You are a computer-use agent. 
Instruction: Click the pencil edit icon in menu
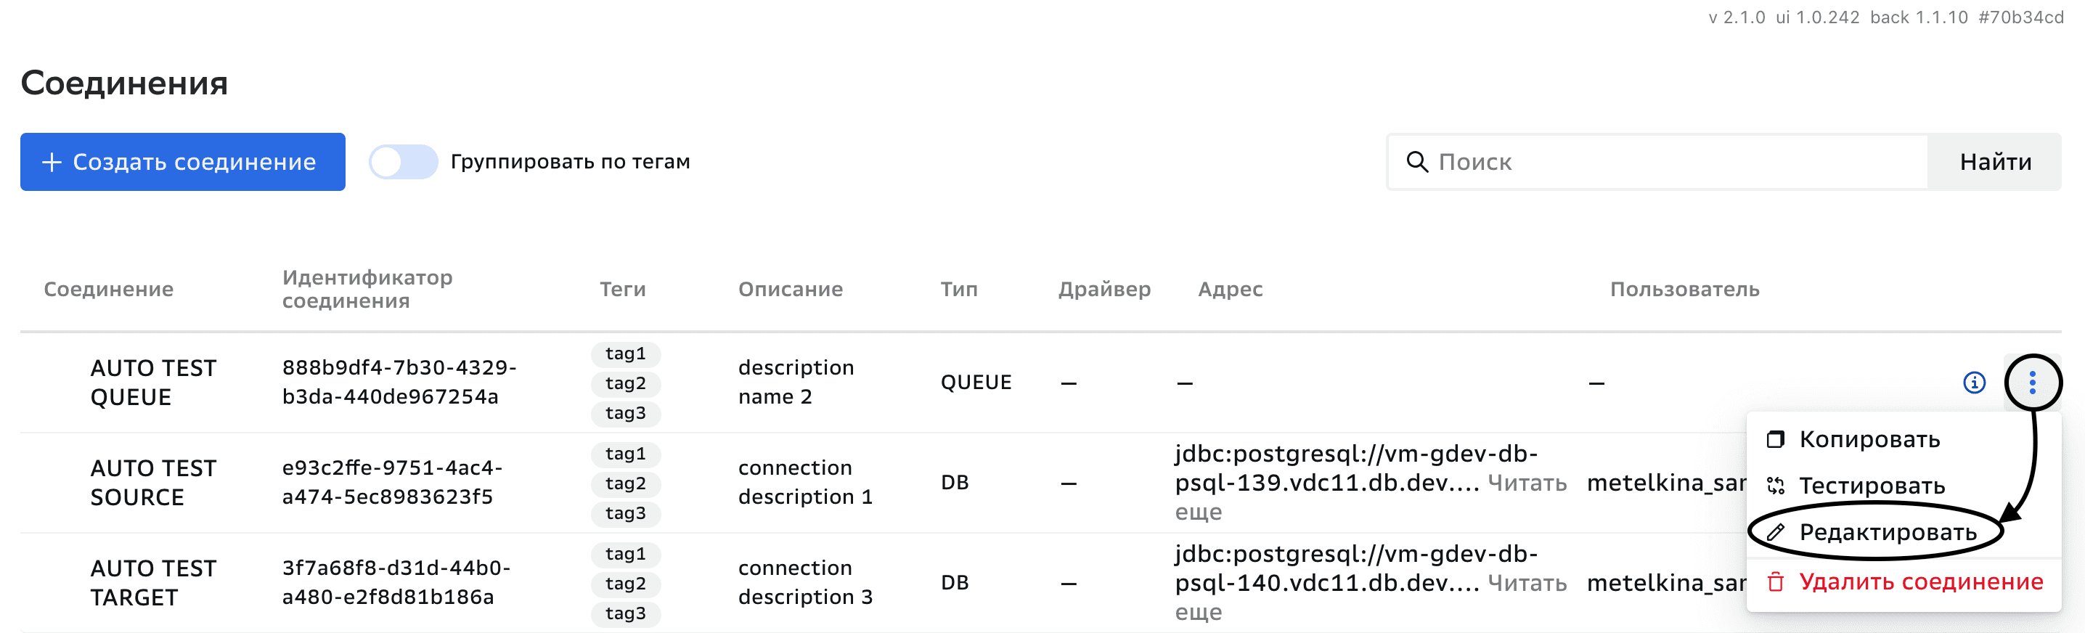coord(1775,532)
